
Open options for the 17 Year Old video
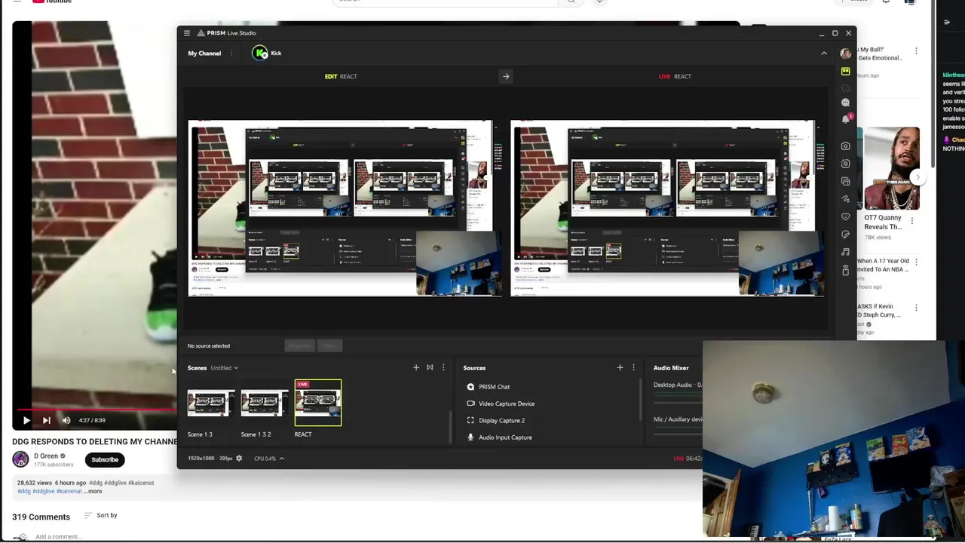(x=916, y=262)
